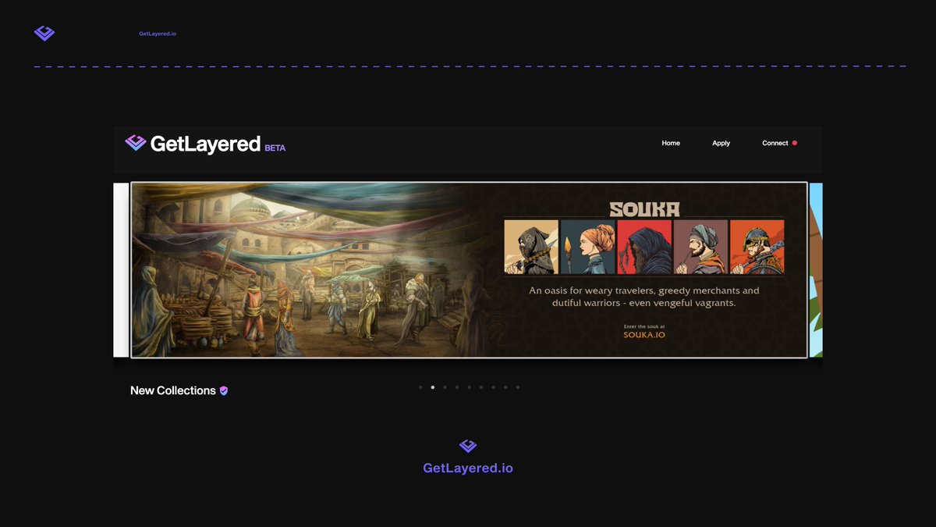Click the SOUKA title on the banner

(x=644, y=208)
